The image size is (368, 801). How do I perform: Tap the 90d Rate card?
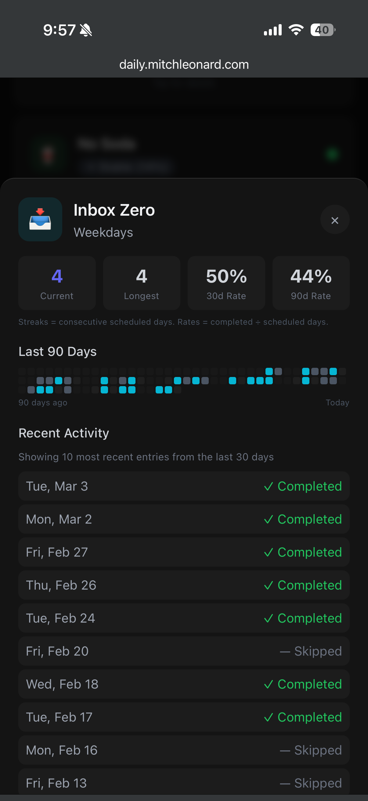click(x=311, y=283)
